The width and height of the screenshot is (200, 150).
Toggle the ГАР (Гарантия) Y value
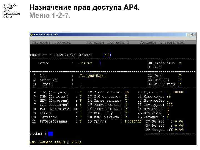click(81, 105)
